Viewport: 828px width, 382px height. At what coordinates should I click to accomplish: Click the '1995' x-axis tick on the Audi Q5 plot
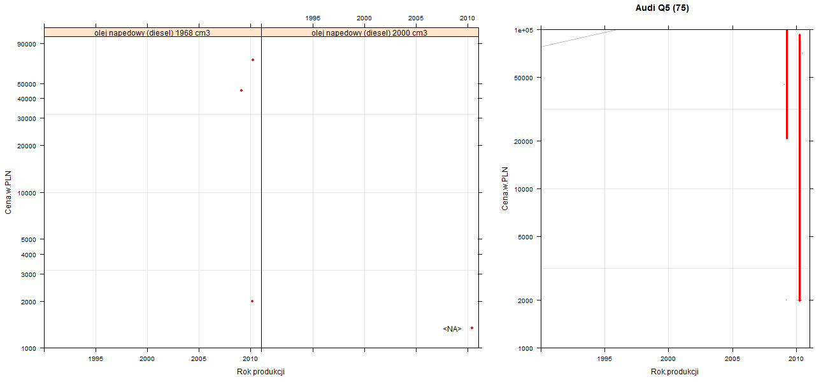604,359
